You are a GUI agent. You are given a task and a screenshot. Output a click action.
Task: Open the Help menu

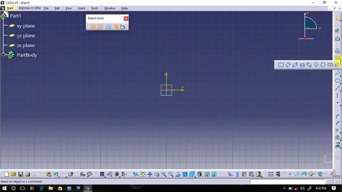point(125,9)
